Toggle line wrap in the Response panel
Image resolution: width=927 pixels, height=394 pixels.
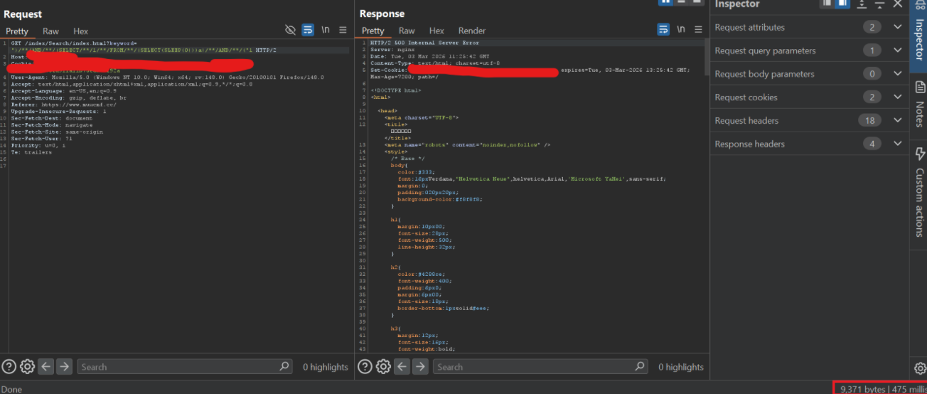coord(663,30)
